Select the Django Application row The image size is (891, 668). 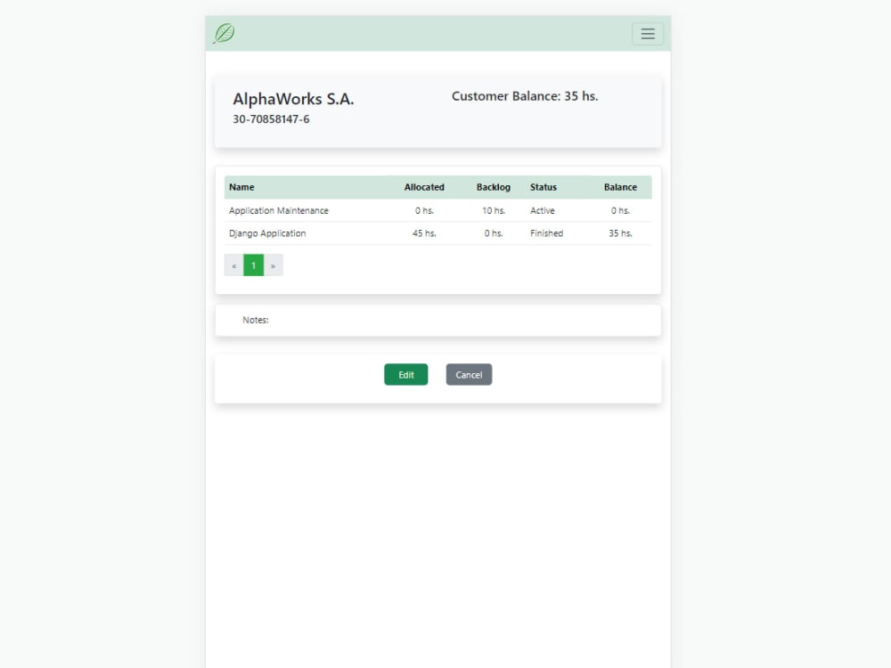click(x=266, y=232)
